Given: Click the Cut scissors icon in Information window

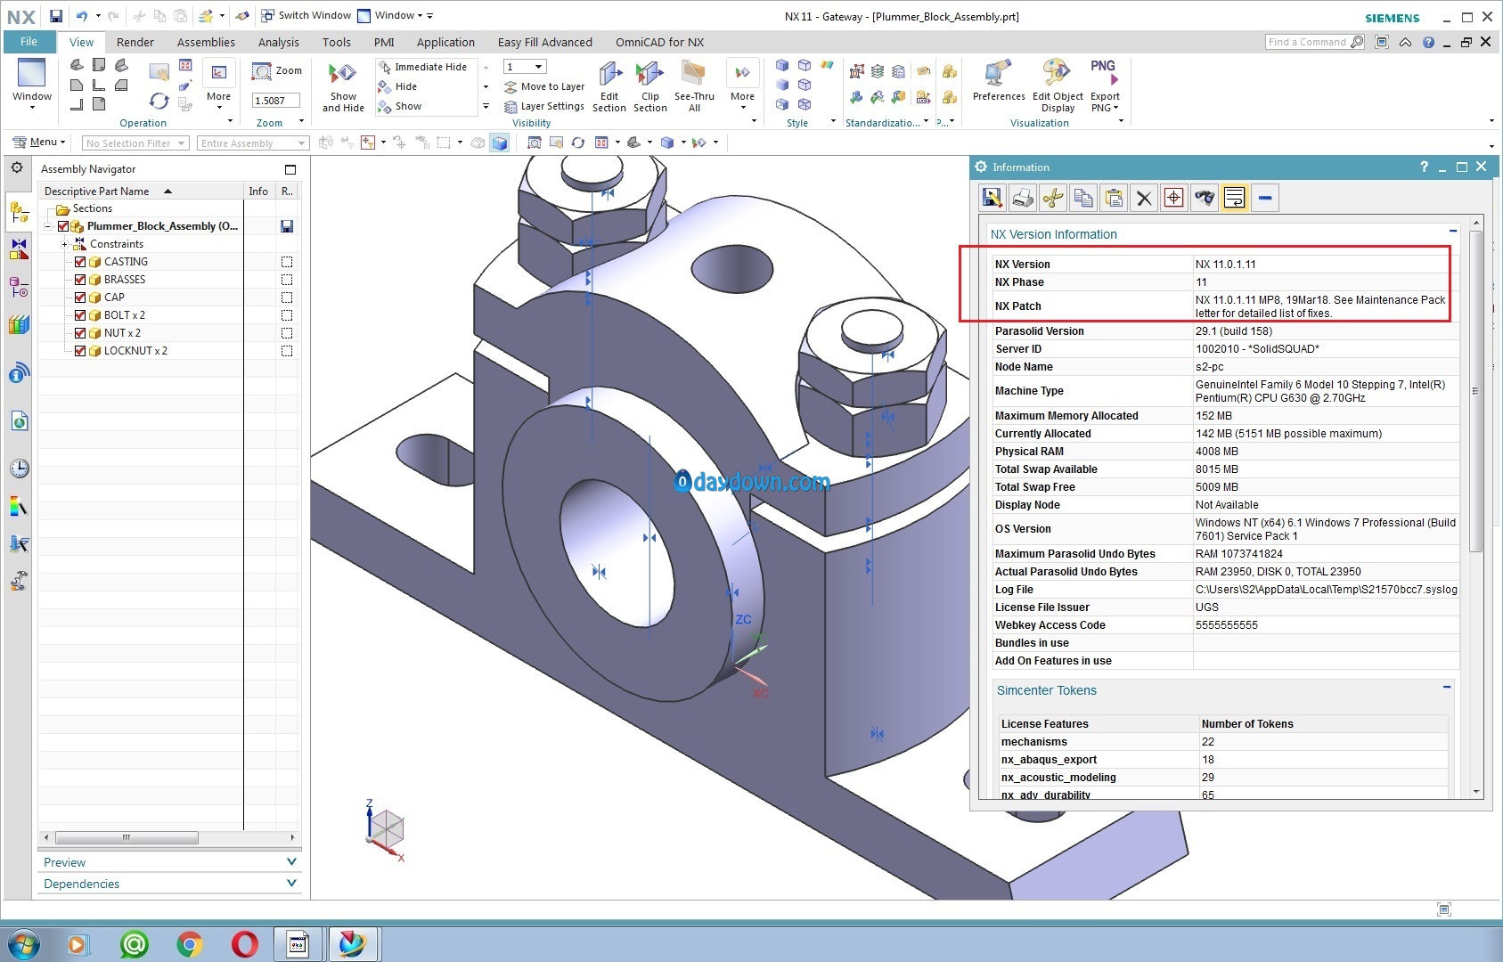Looking at the screenshot, I should pos(1053,198).
